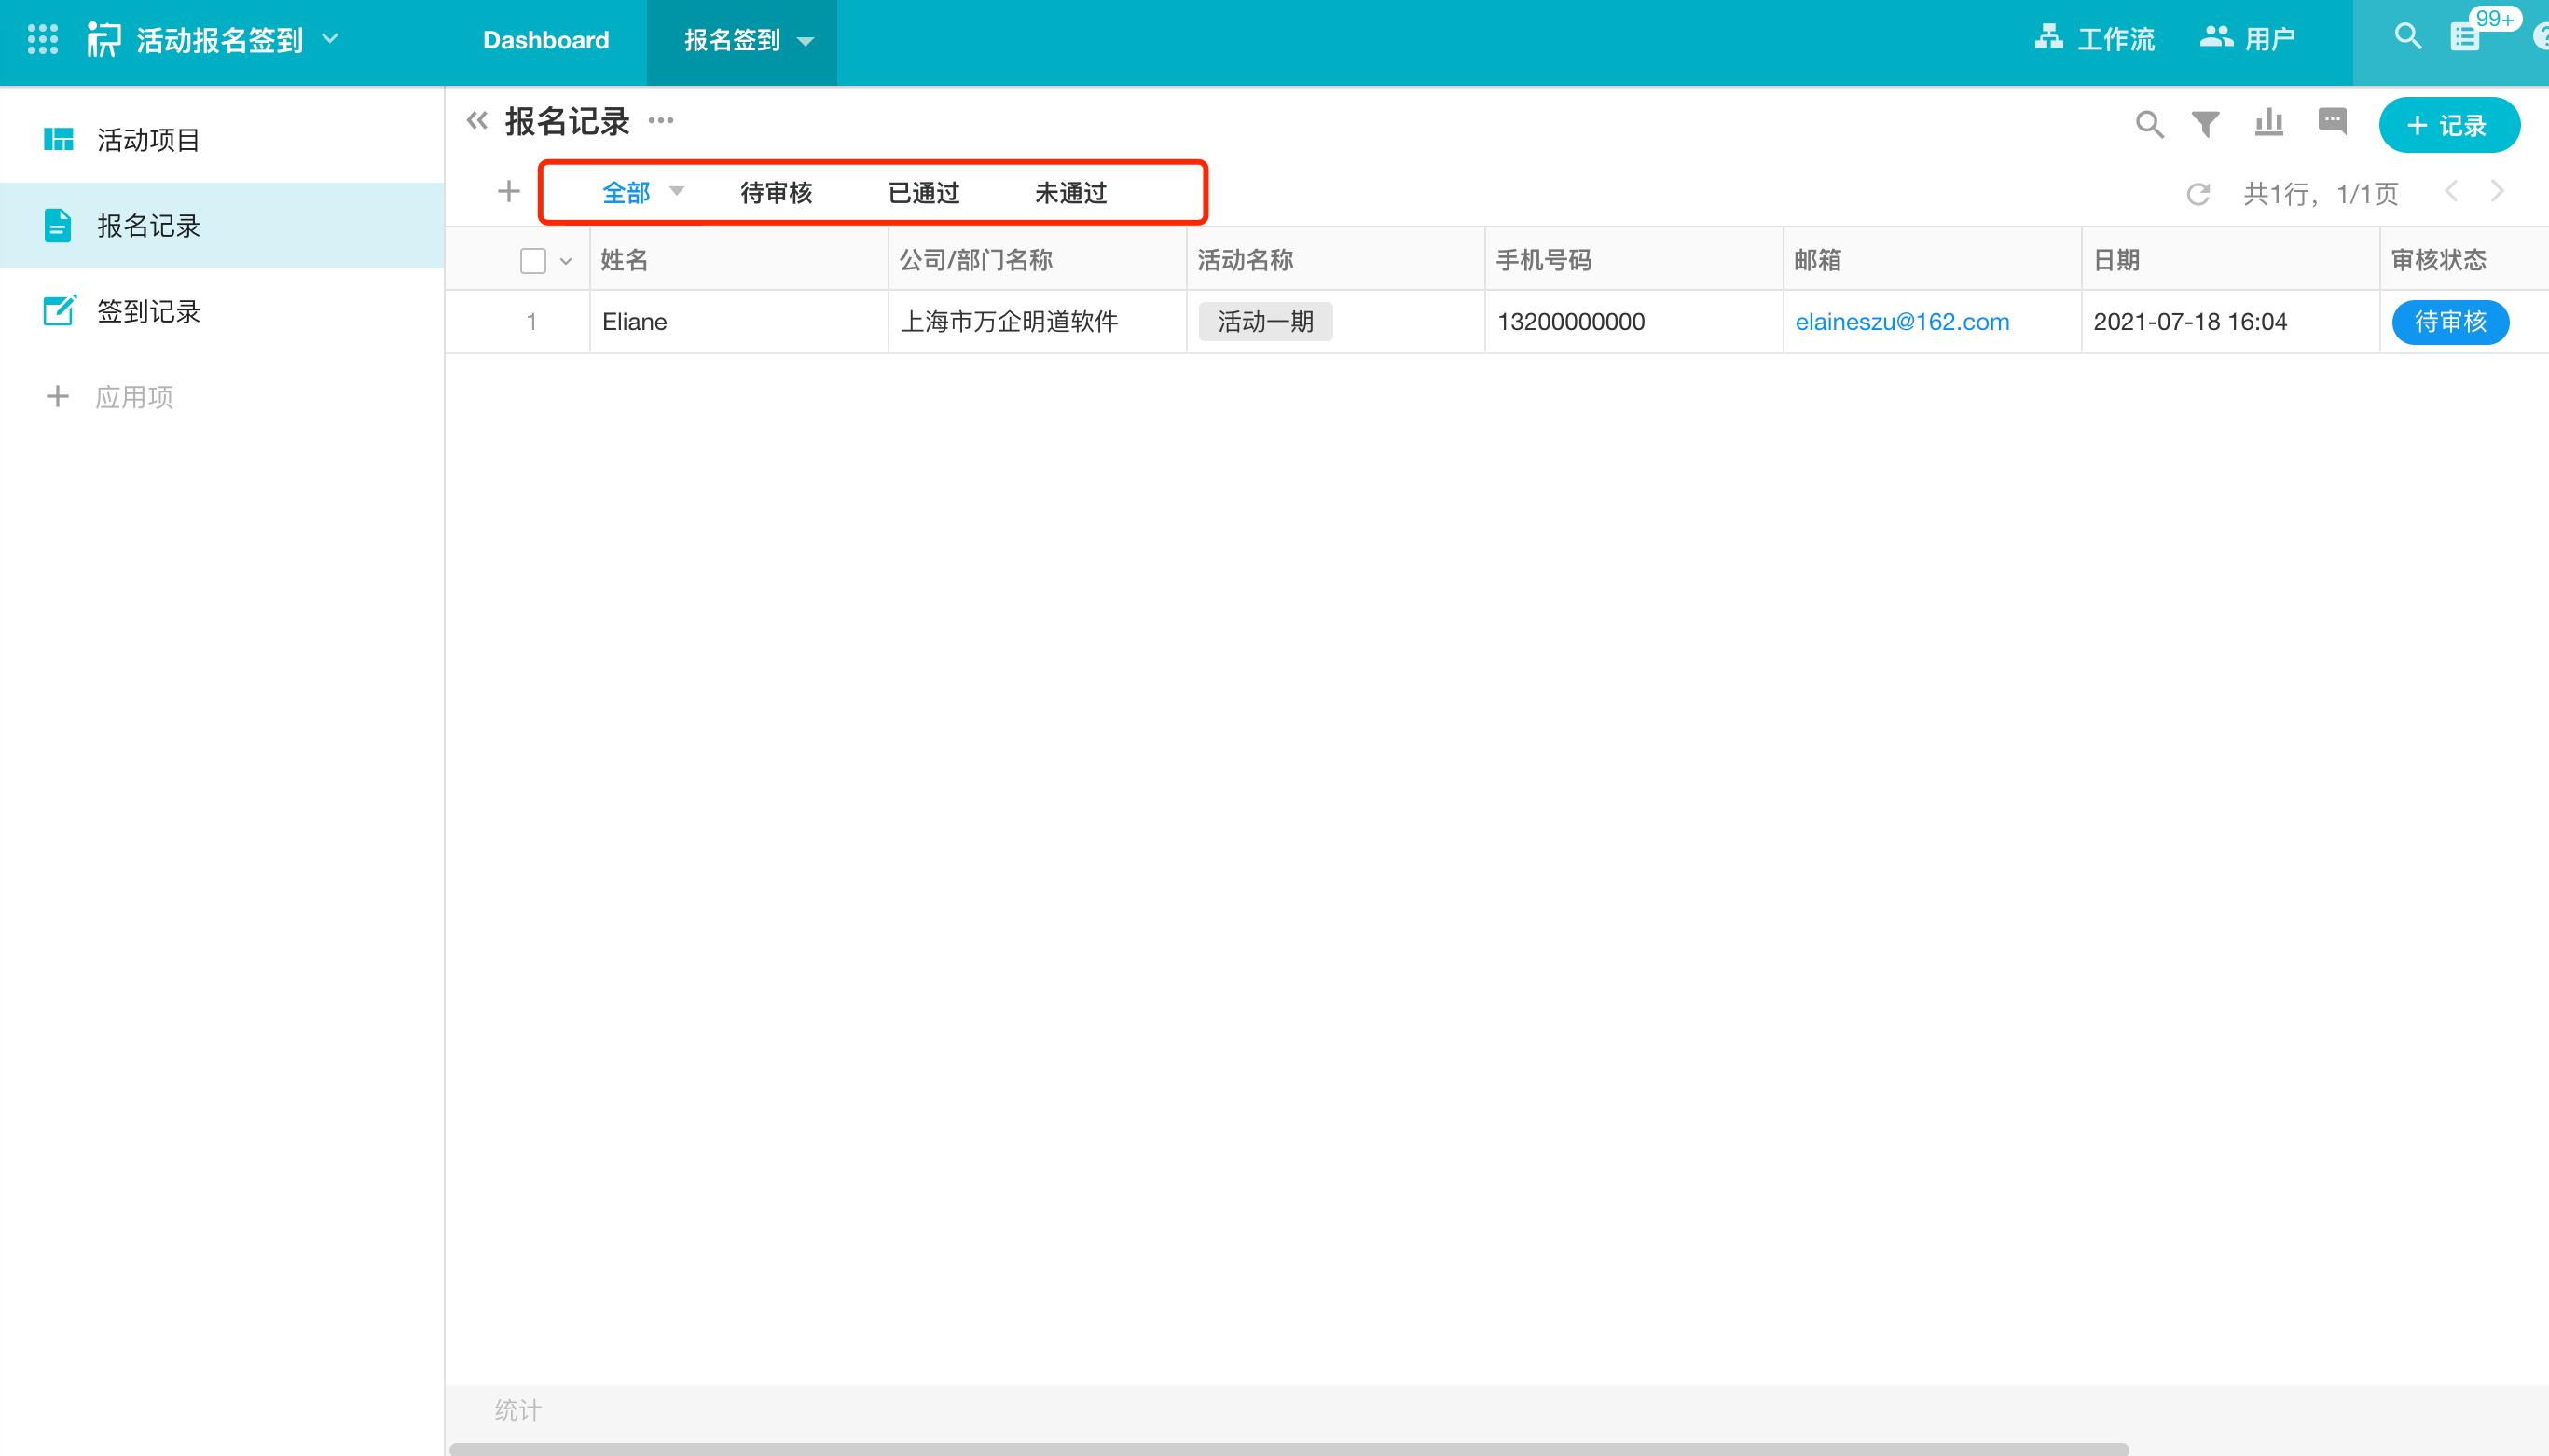The height and width of the screenshot is (1456, 2549).
Task: Open the filter funnel icon
Action: coord(2205,124)
